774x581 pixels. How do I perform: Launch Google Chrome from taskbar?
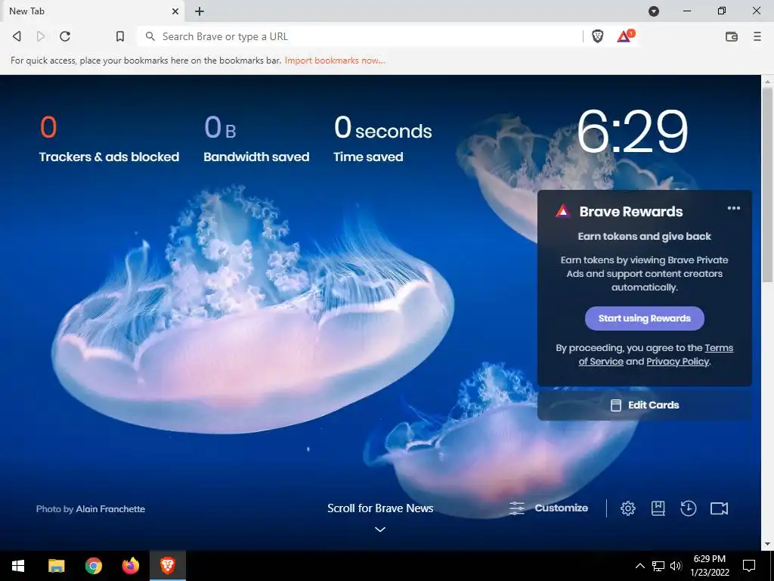pos(93,566)
